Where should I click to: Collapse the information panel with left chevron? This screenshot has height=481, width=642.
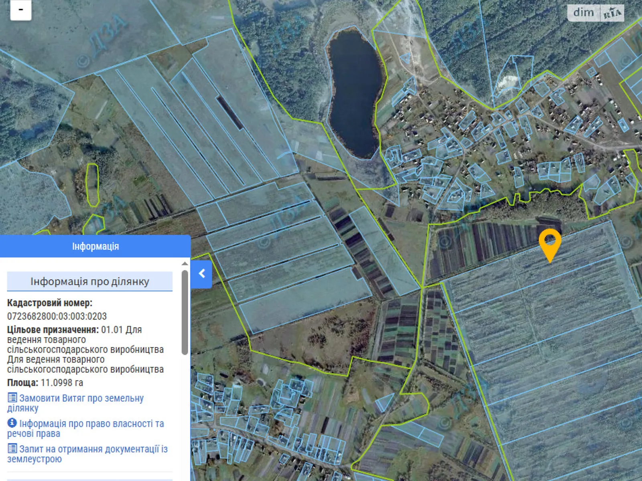pos(201,274)
